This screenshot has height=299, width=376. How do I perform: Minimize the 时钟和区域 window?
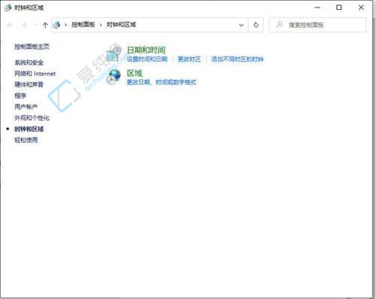(x=317, y=8)
